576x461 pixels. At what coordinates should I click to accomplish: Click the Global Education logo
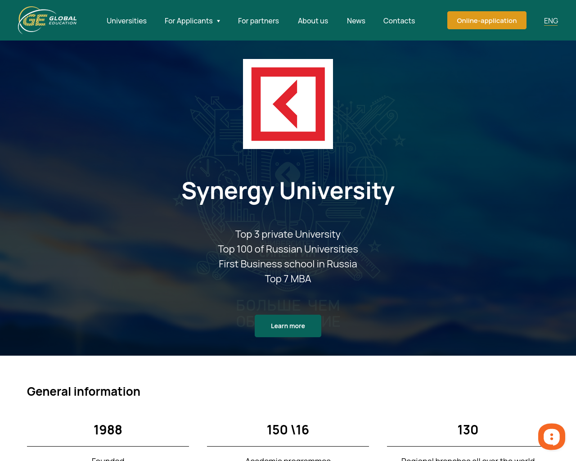pos(47,20)
